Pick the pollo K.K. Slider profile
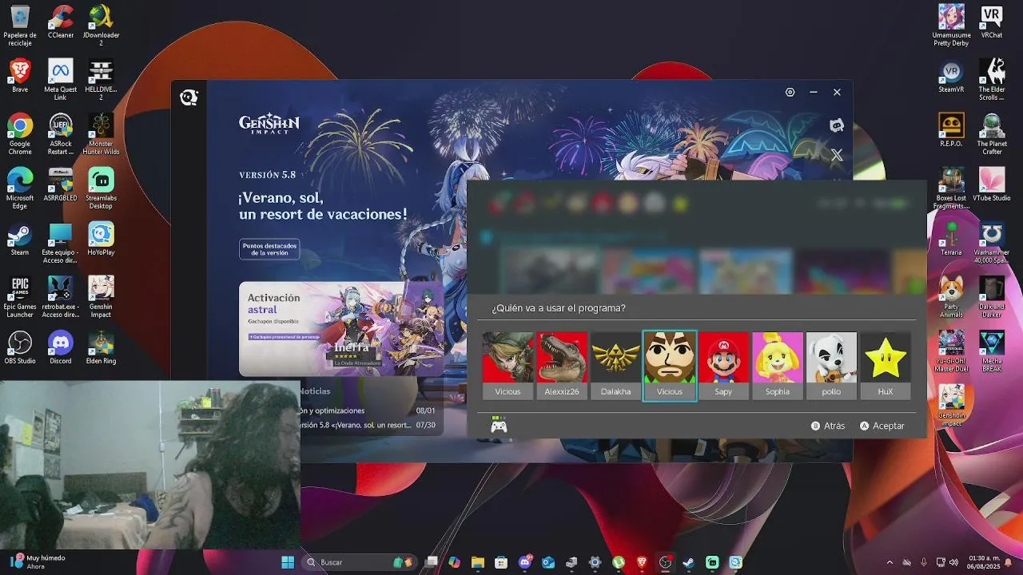The width and height of the screenshot is (1023, 575). [x=831, y=366]
